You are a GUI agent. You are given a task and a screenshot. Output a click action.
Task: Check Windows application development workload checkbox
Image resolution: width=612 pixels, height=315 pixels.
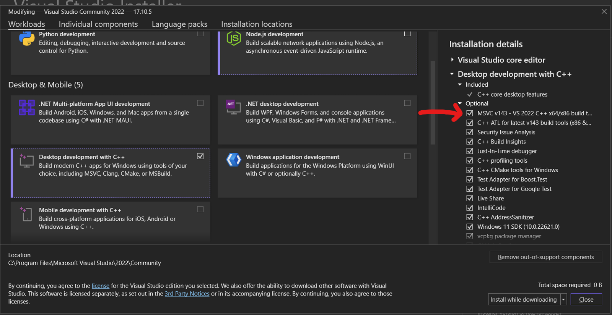(x=407, y=156)
